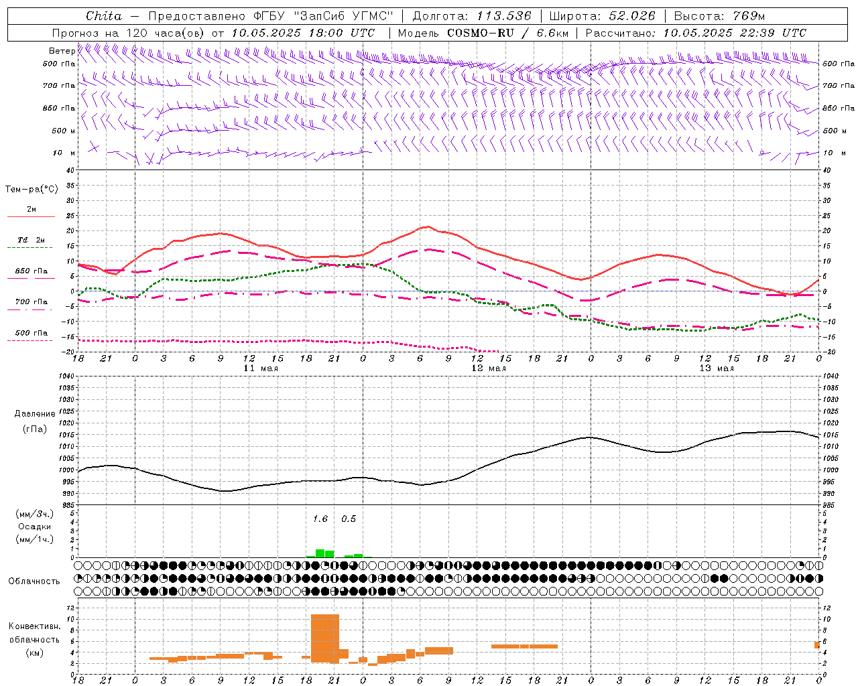Viewport: 858px width, 686px height.
Task: Click the 'Конвективн.' convective cloud label
Action: click(x=34, y=626)
